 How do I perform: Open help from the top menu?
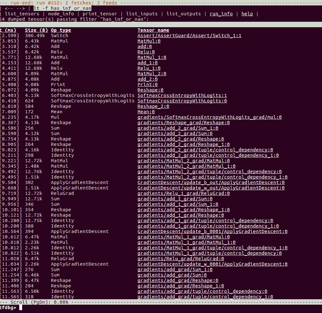(x=247, y=14)
